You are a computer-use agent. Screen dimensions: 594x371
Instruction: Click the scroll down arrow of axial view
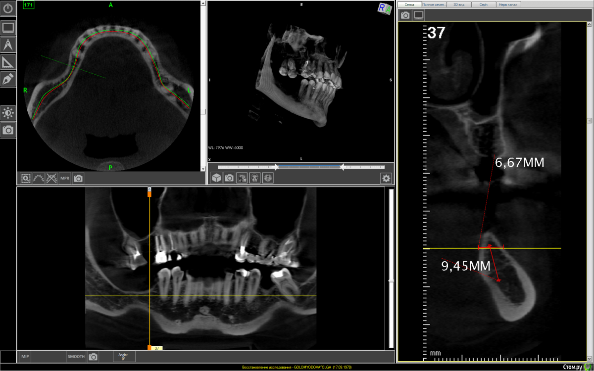[203, 169]
